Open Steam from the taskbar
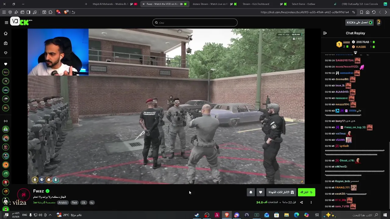Image resolution: width=390 pixels, height=219 pixels. (197, 215)
